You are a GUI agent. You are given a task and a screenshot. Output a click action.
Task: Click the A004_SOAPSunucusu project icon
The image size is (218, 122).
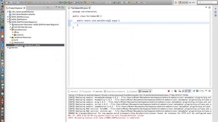click(10, 17)
